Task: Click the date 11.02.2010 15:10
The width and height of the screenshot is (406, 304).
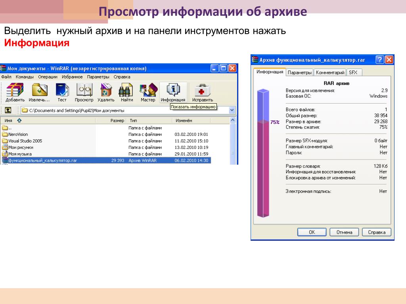Action: (x=191, y=141)
